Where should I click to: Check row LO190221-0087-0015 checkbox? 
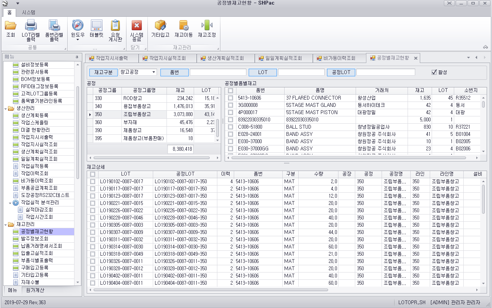[92, 203]
